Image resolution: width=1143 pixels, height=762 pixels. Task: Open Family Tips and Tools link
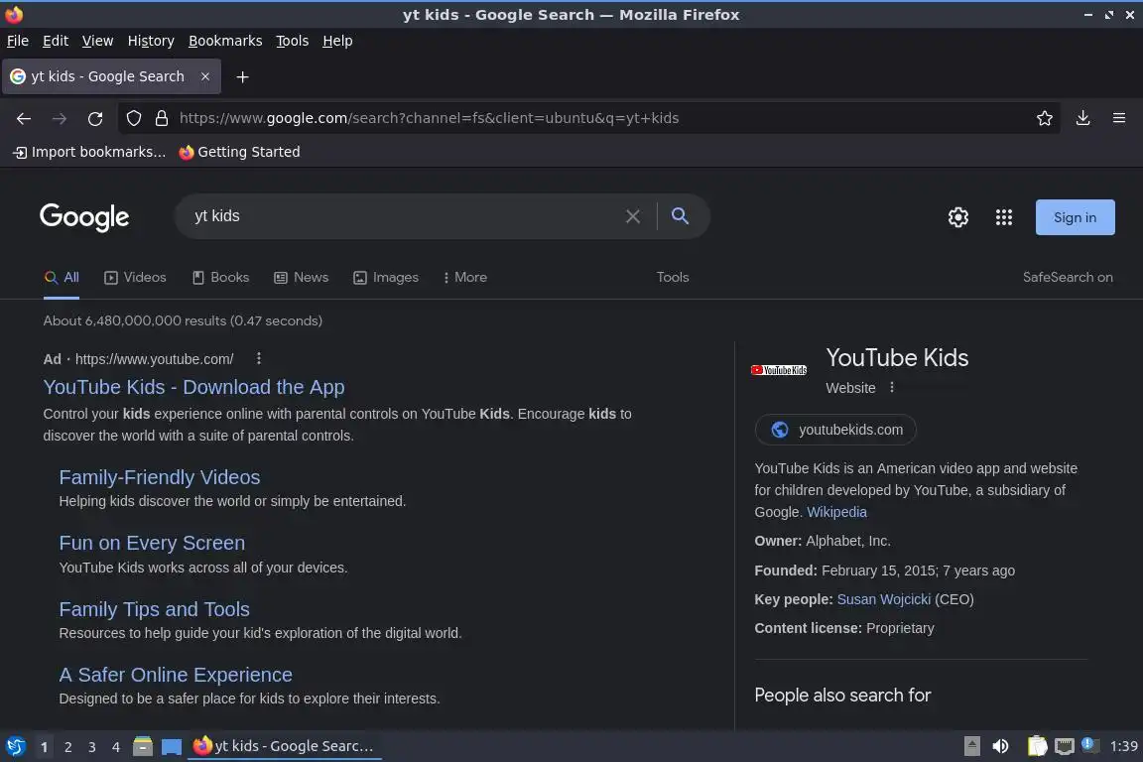click(154, 609)
